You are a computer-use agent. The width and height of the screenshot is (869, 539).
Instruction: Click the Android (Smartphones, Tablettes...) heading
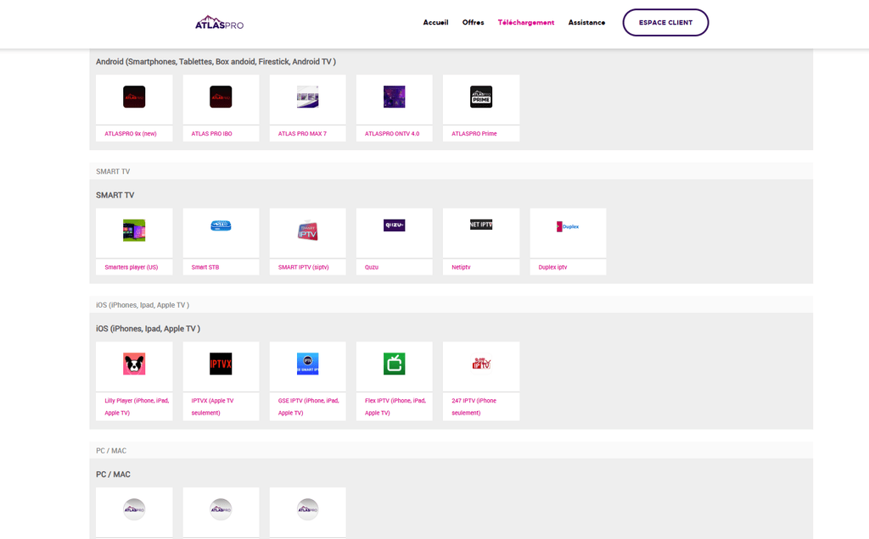tap(216, 61)
